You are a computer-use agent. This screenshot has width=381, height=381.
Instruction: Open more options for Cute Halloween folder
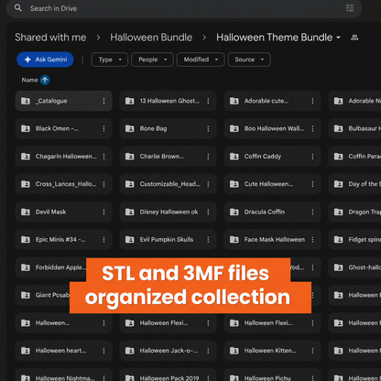tap(312, 184)
